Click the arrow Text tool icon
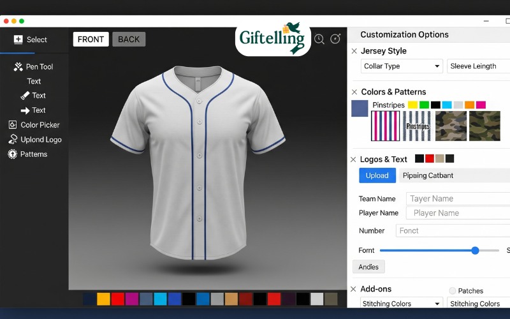This screenshot has height=319, width=510. click(25, 110)
